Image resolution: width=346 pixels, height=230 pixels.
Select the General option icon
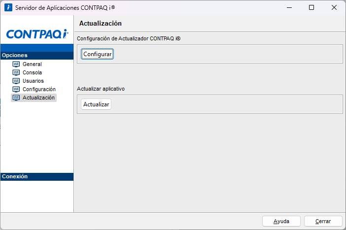pyautogui.click(x=16, y=64)
